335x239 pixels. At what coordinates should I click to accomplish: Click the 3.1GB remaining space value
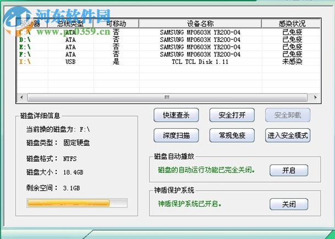point(72,188)
